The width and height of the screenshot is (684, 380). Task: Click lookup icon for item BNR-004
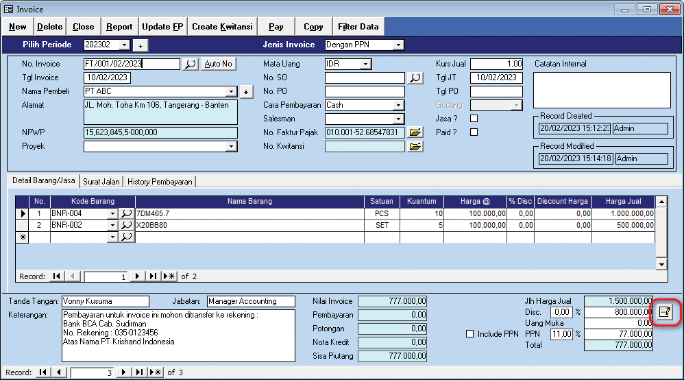pyautogui.click(x=127, y=213)
